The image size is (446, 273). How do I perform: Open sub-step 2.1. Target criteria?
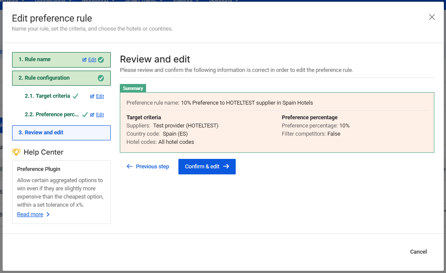(47, 96)
